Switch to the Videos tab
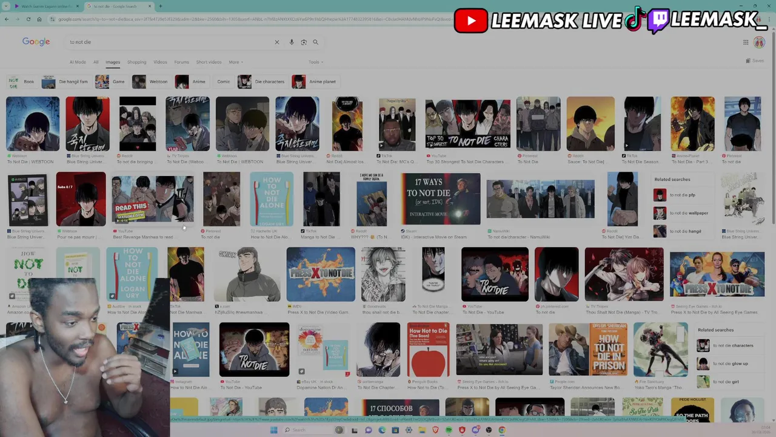 point(160,62)
